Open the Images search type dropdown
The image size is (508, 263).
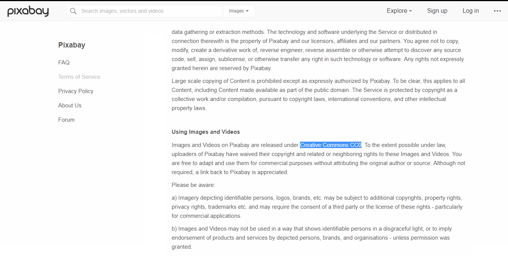(x=239, y=11)
